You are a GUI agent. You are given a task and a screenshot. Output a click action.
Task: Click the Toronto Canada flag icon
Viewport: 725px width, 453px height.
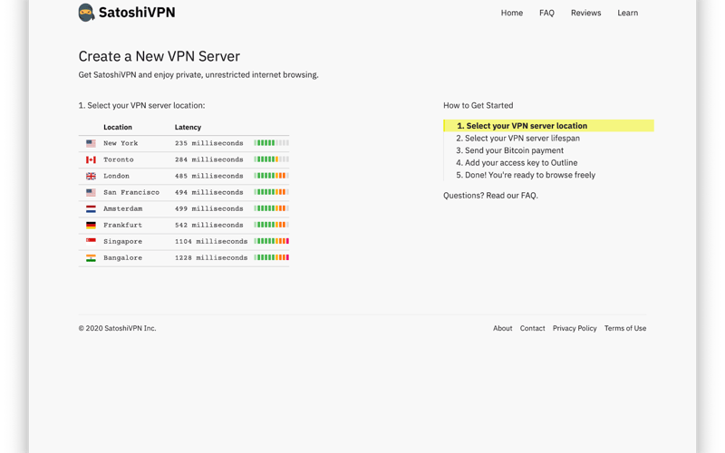pyautogui.click(x=92, y=160)
